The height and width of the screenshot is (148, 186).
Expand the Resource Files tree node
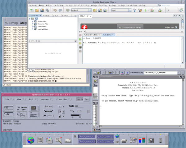pos(33,24)
